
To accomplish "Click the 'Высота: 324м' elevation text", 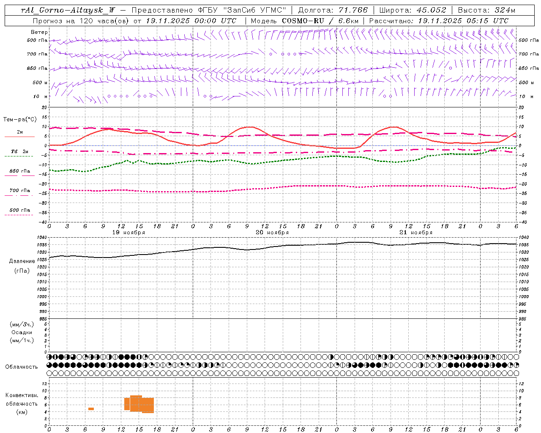I will [486, 10].
